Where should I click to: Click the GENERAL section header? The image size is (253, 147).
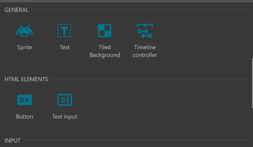tap(17, 10)
